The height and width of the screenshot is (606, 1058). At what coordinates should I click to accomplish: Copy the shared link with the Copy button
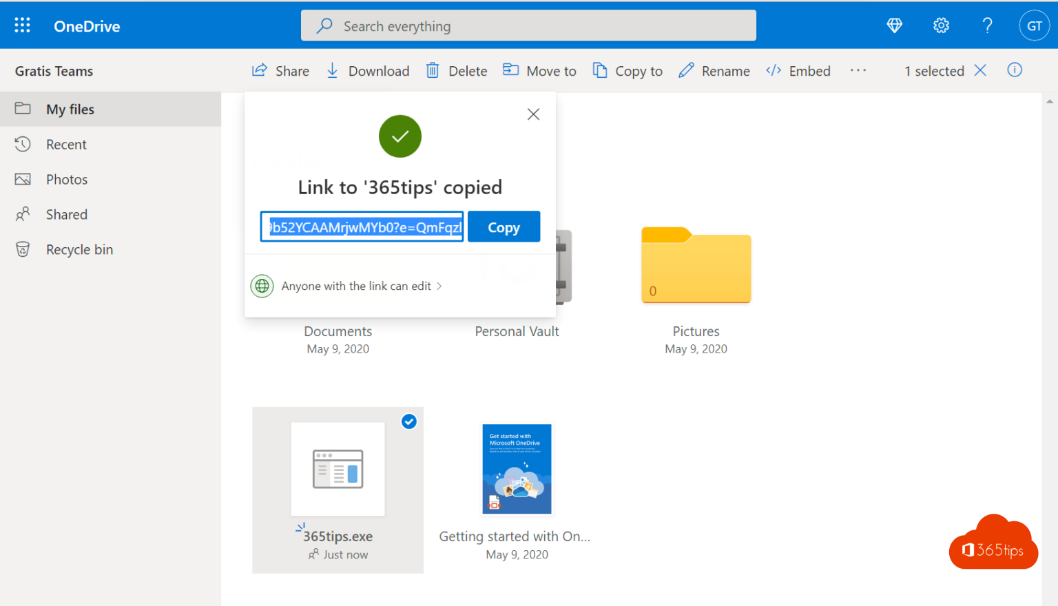[x=504, y=227]
